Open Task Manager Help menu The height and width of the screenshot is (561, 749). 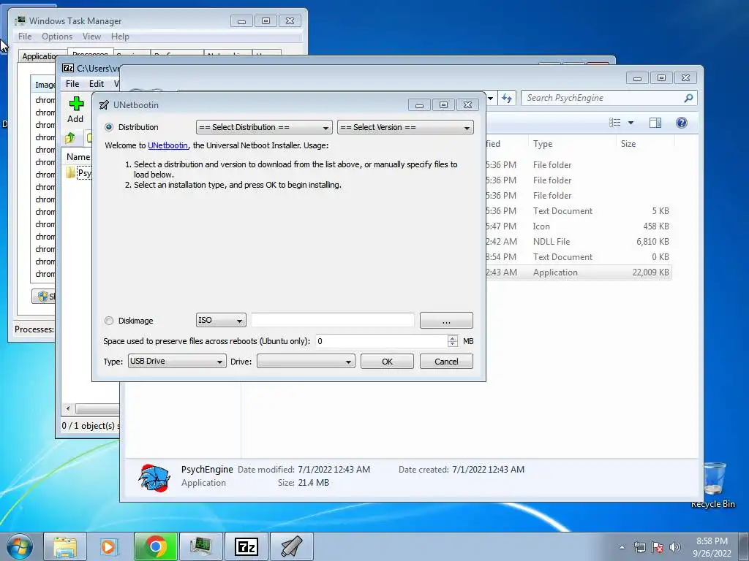pyautogui.click(x=120, y=37)
